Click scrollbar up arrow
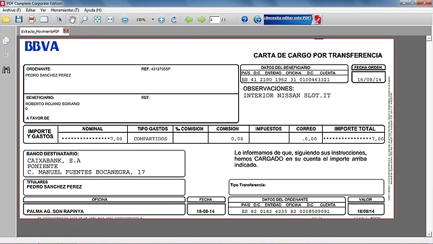 [429, 38]
